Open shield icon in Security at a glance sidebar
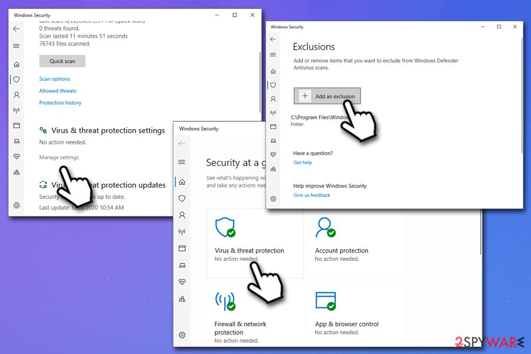The height and width of the screenshot is (354, 531). (182, 198)
